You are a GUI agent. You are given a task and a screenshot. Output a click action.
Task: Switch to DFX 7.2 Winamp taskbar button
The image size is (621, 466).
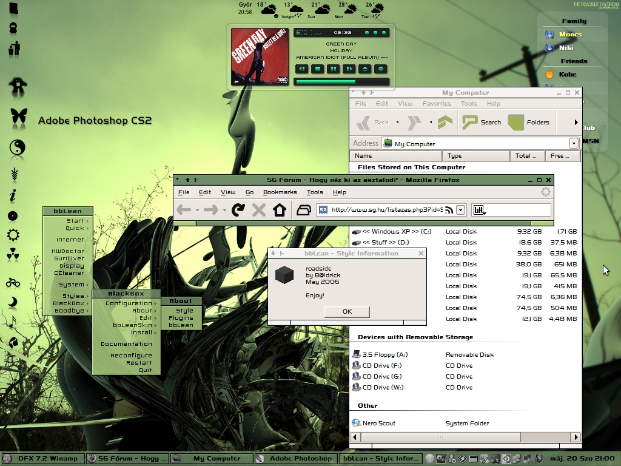pyautogui.click(x=43, y=459)
